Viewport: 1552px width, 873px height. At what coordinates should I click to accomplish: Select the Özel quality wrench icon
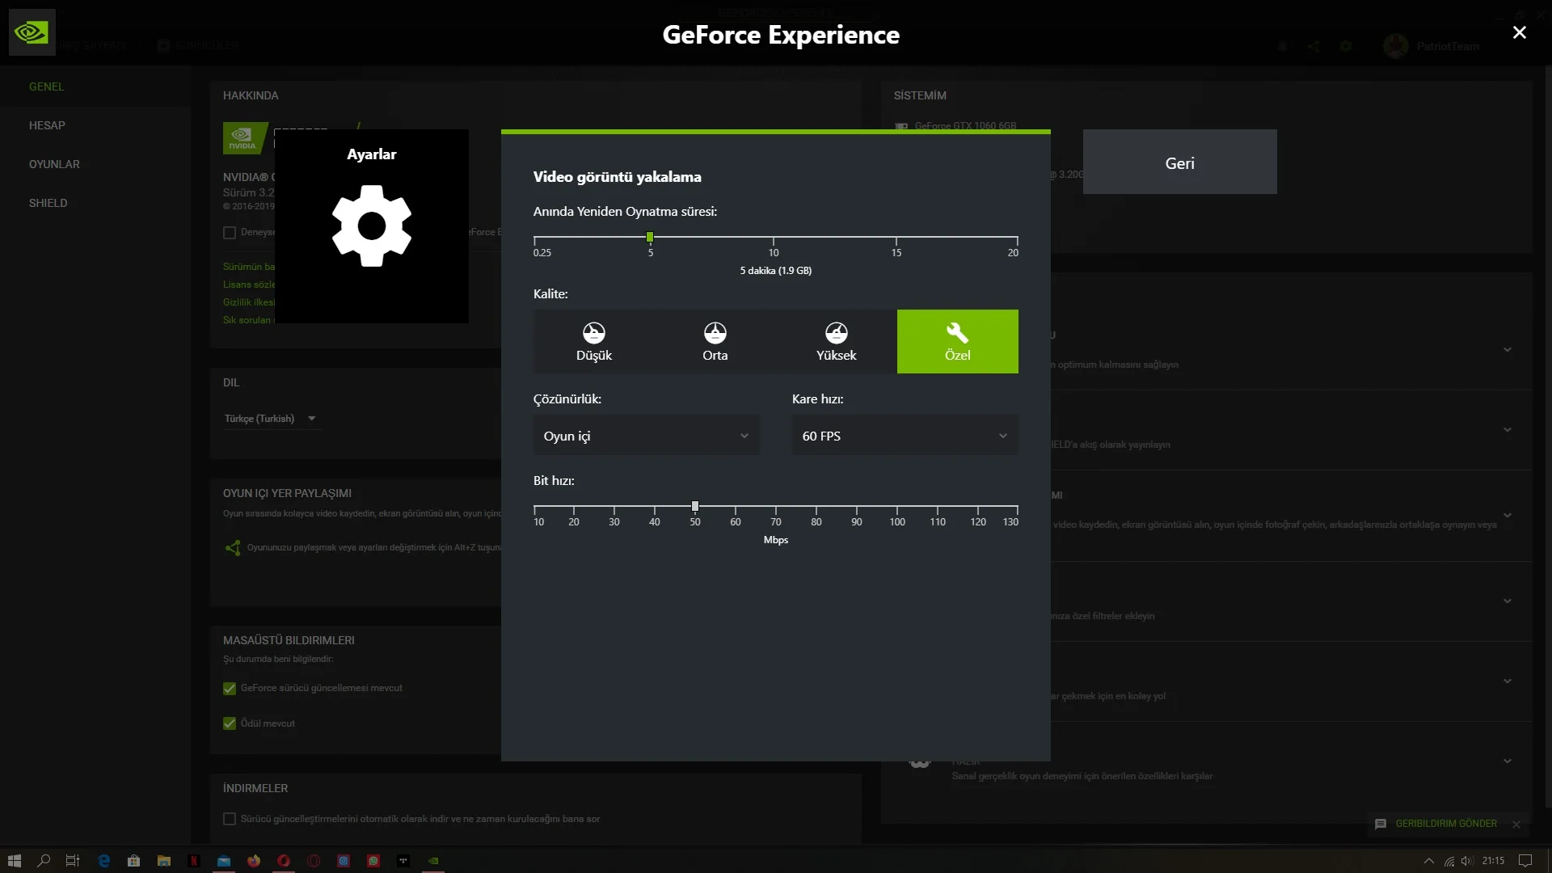pyautogui.click(x=957, y=332)
